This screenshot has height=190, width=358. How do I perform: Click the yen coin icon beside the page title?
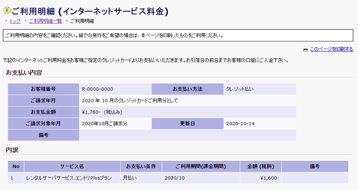point(7,9)
